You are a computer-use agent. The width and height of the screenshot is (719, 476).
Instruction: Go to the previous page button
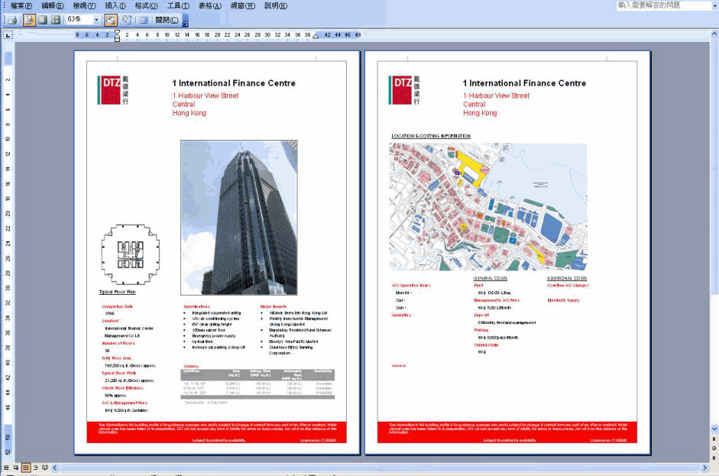pyautogui.click(x=714, y=439)
